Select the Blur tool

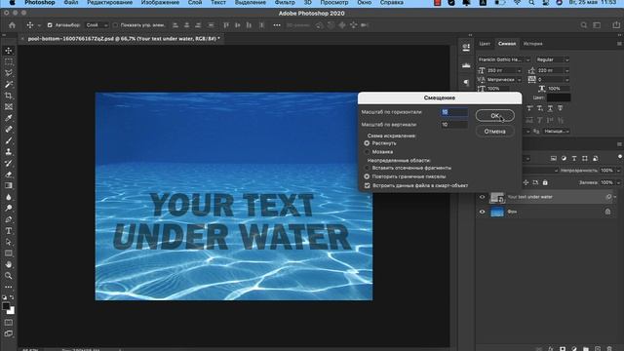(9, 197)
